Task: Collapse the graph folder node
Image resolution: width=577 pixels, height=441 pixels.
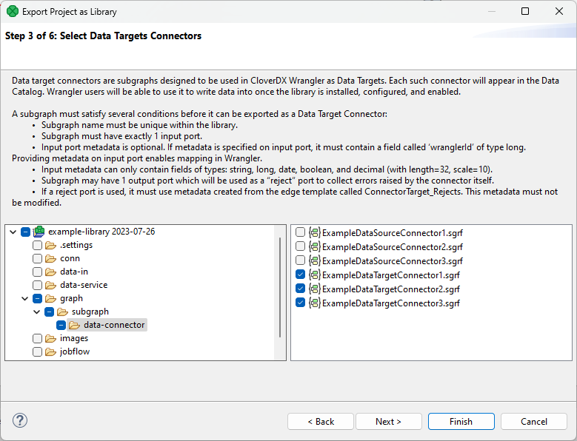Action: (x=25, y=299)
